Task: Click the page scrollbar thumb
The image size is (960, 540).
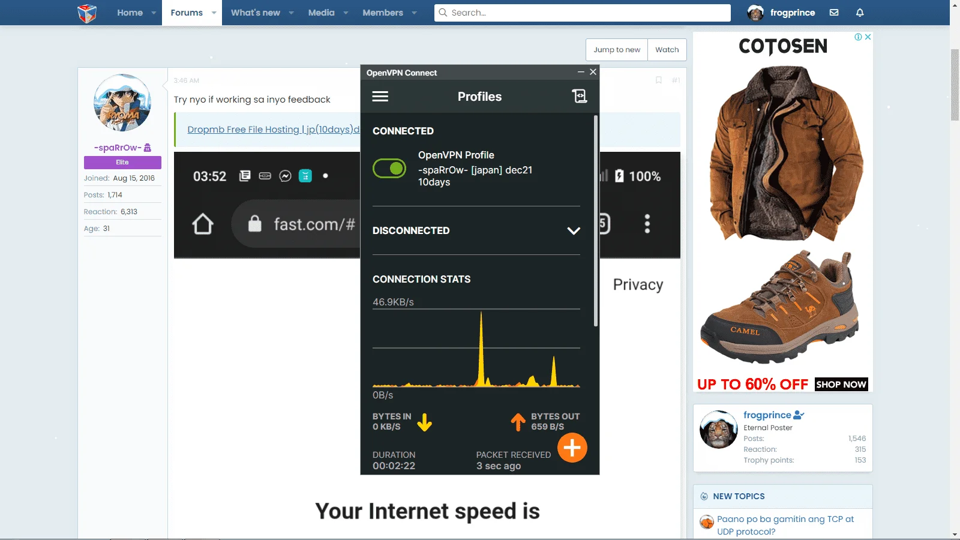Action: point(955,85)
